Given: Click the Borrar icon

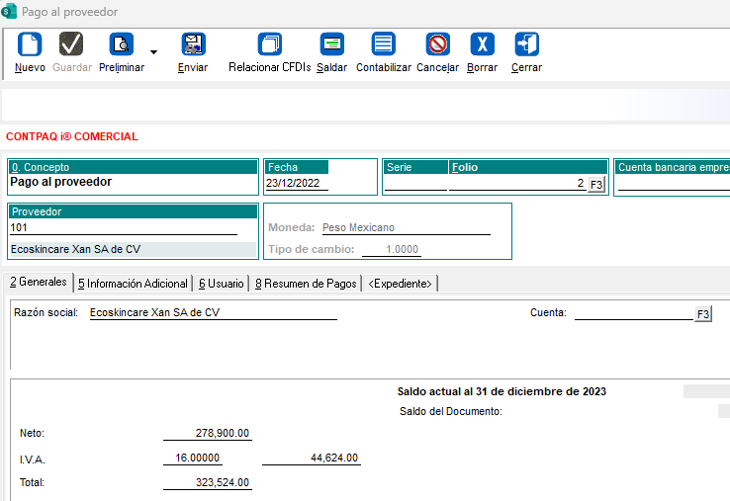Looking at the screenshot, I should [x=482, y=44].
